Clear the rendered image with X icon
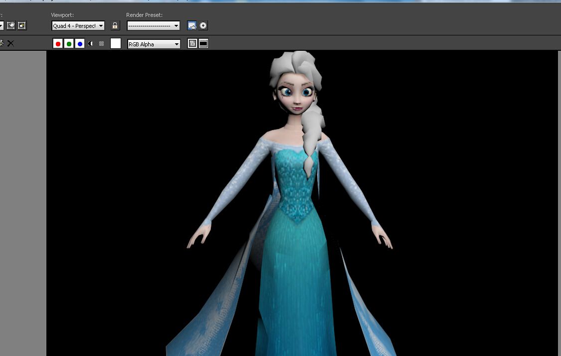Image resolution: width=561 pixels, height=356 pixels. [x=10, y=43]
